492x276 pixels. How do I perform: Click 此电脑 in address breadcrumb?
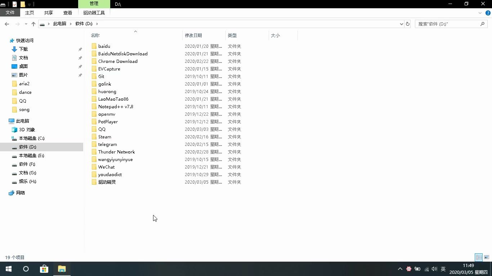[60, 24]
